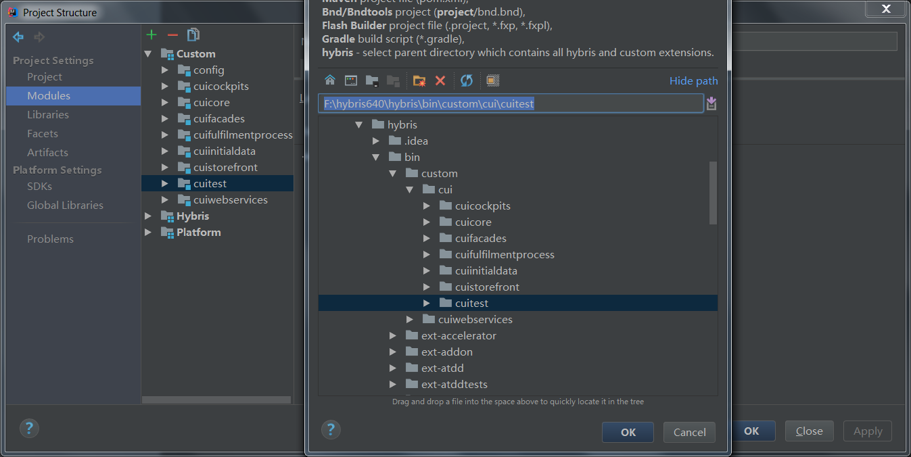The image size is (911, 457).
Task: Click the disabled module directory toolbar icon
Action: pyautogui.click(x=393, y=80)
